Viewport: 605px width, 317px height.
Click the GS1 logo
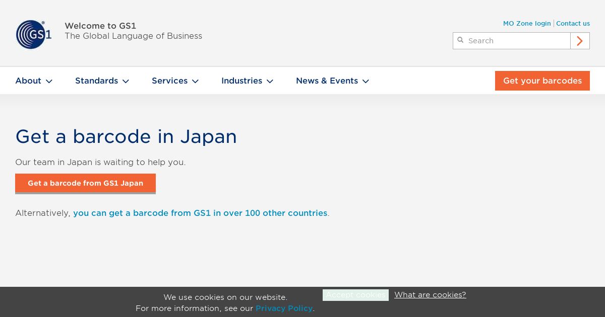pos(34,35)
